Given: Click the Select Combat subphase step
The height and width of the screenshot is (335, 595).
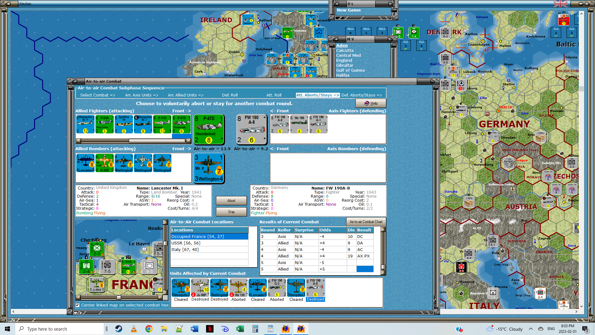Looking at the screenshot, I should coord(98,95).
